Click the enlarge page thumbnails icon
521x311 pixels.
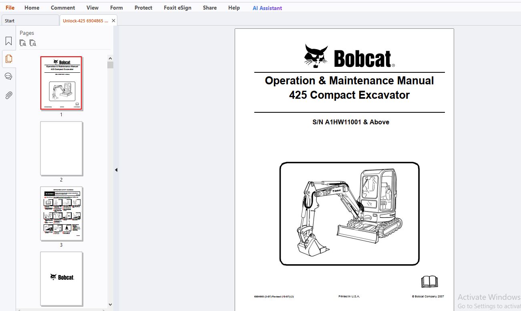[x=23, y=43]
